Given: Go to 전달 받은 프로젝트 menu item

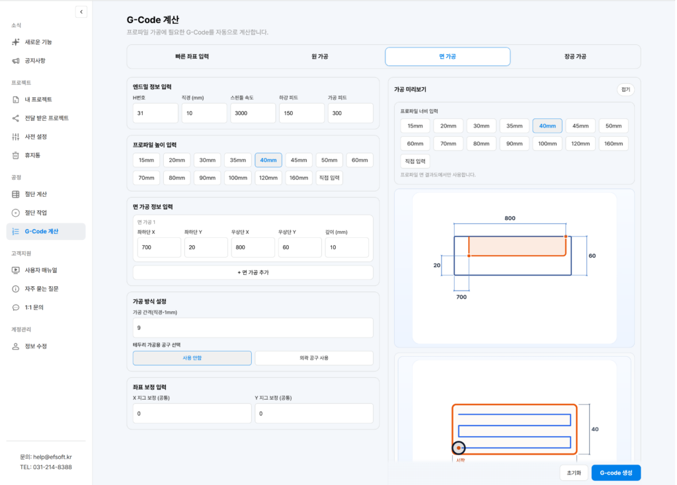Looking at the screenshot, I should tap(46, 118).
